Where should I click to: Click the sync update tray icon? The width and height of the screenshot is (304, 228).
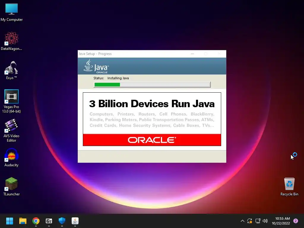(250, 221)
